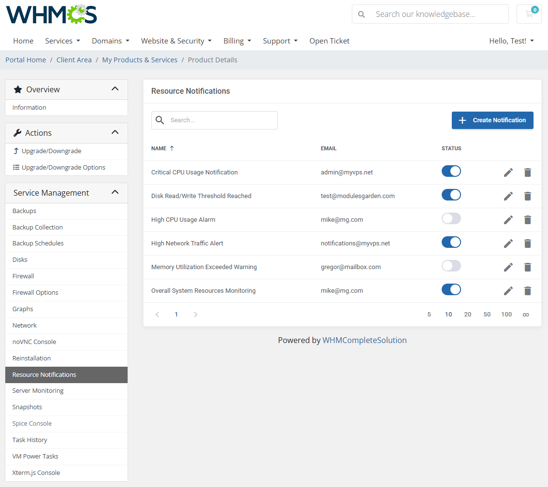Delete Overall System Resources Monitoring notification
548x487 pixels.
coord(528,291)
